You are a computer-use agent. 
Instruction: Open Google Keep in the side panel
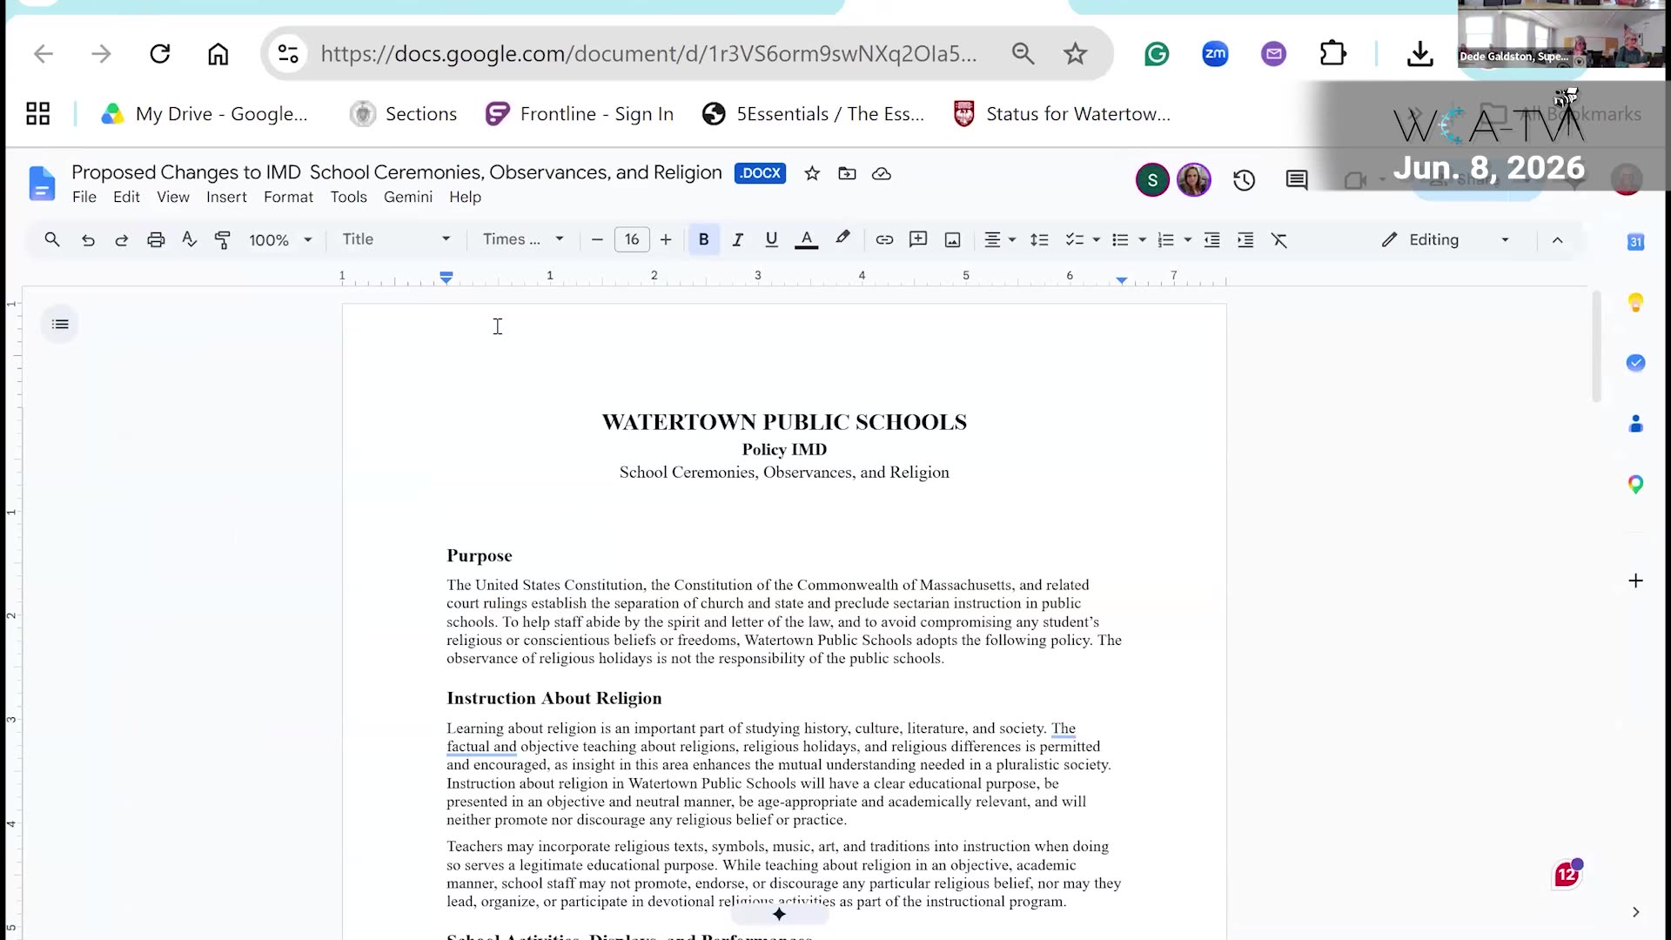click(1636, 303)
